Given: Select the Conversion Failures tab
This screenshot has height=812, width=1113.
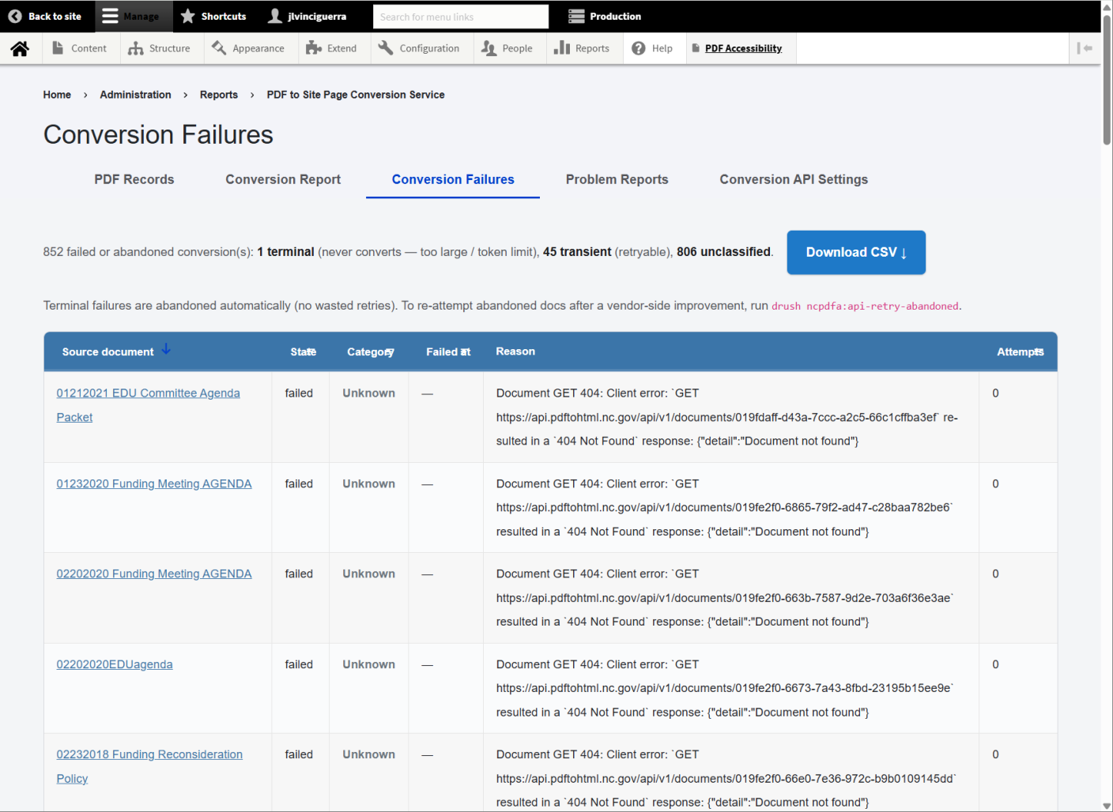Looking at the screenshot, I should pyautogui.click(x=453, y=179).
